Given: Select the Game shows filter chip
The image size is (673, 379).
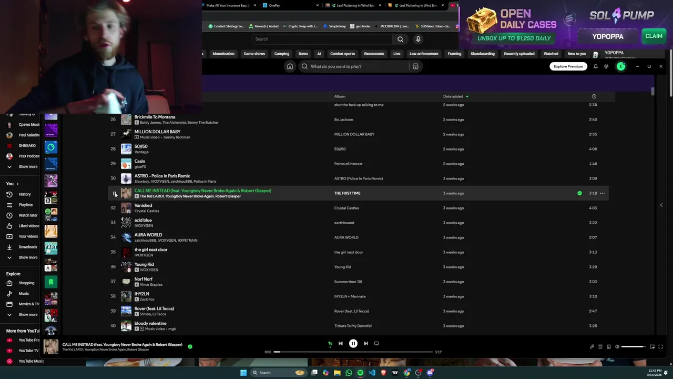Looking at the screenshot, I should (x=254, y=54).
